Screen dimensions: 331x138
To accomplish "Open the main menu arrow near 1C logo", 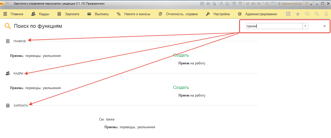I will [7, 4].
